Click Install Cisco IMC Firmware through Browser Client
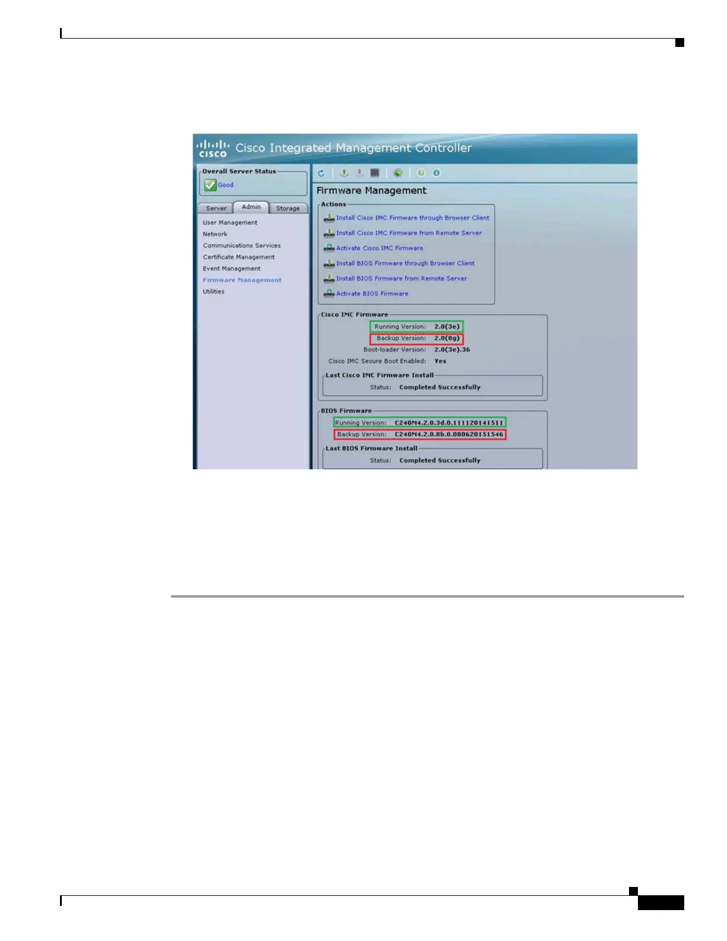The height and width of the screenshot is (941, 727). 413,218
